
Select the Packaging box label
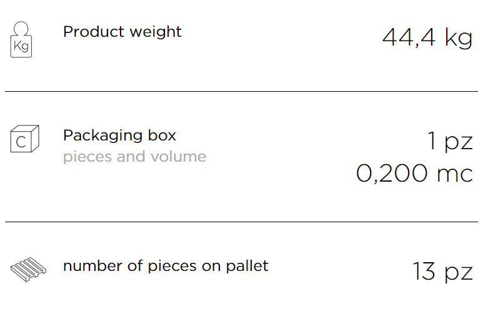(x=119, y=135)
